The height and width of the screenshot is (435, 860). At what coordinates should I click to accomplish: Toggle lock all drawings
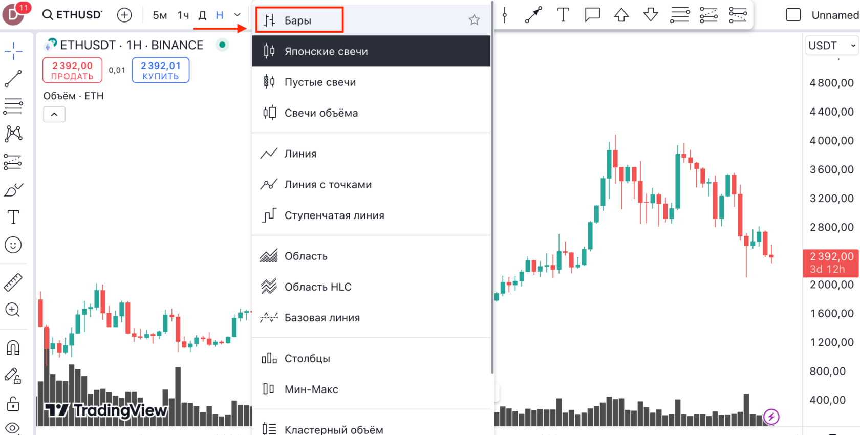click(x=13, y=404)
